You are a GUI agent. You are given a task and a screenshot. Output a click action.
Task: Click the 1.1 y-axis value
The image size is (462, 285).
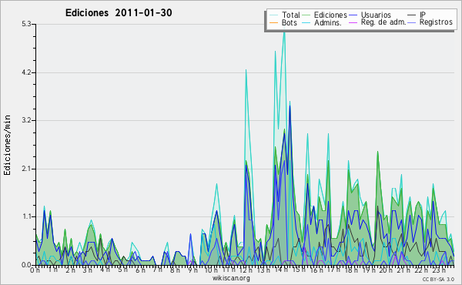(26, 216)
